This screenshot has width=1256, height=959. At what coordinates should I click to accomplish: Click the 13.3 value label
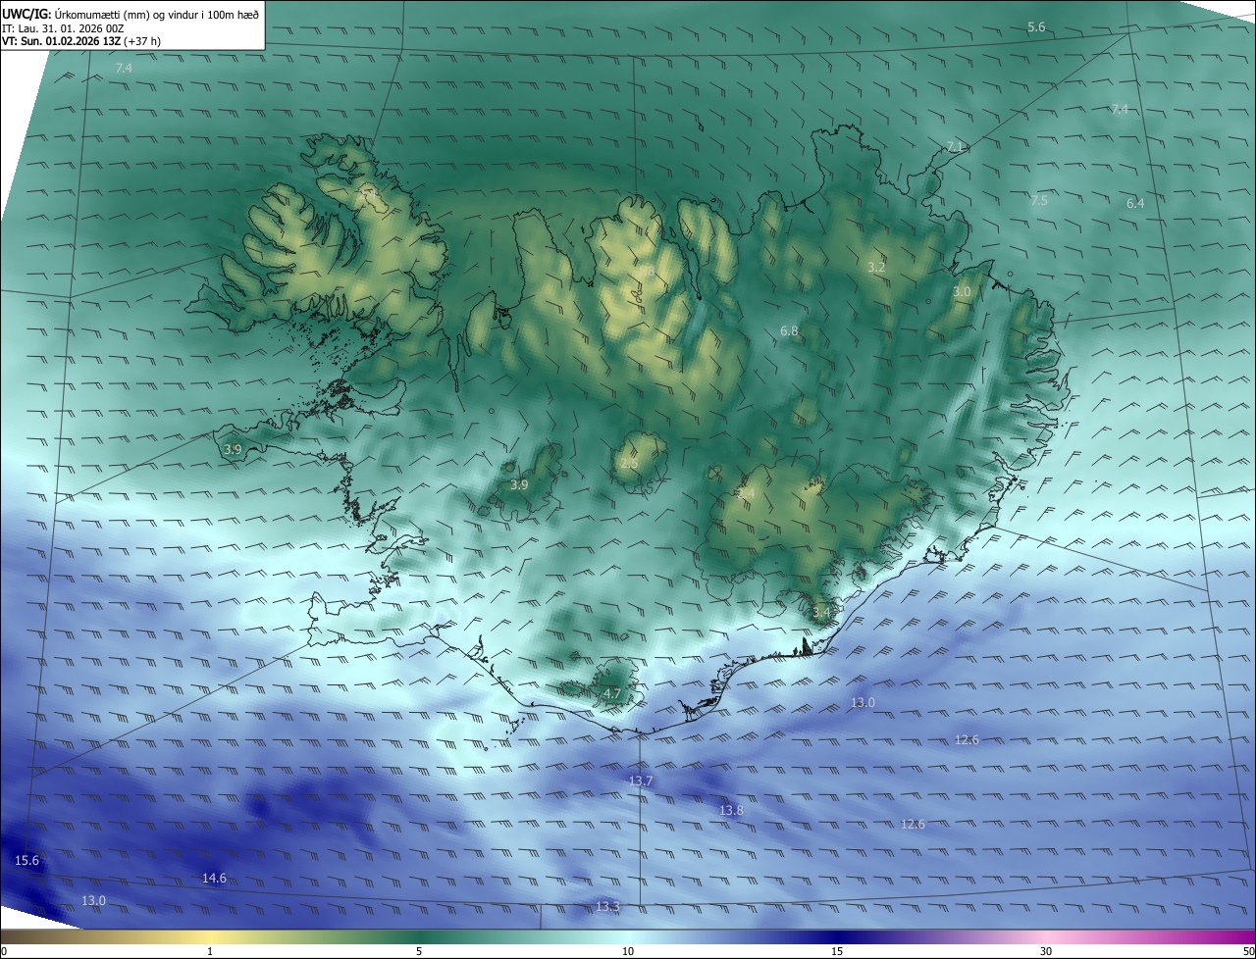(x=607, y=907)
